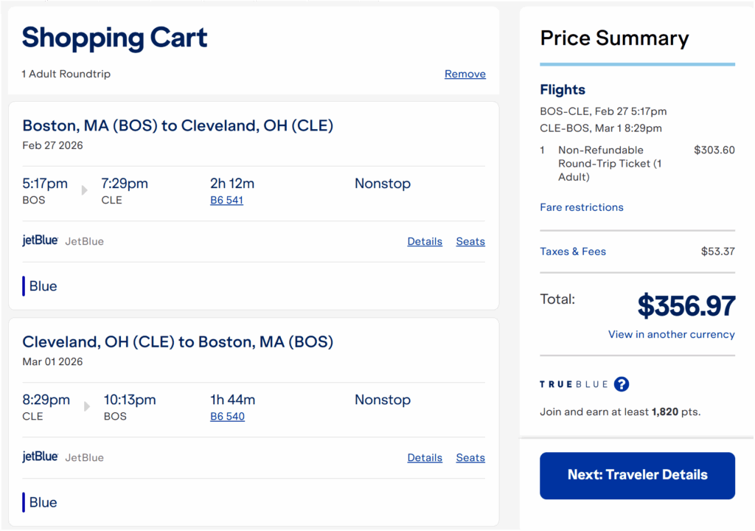Click Taxes & Fees in the Price Summary

[x=573, y=251]
